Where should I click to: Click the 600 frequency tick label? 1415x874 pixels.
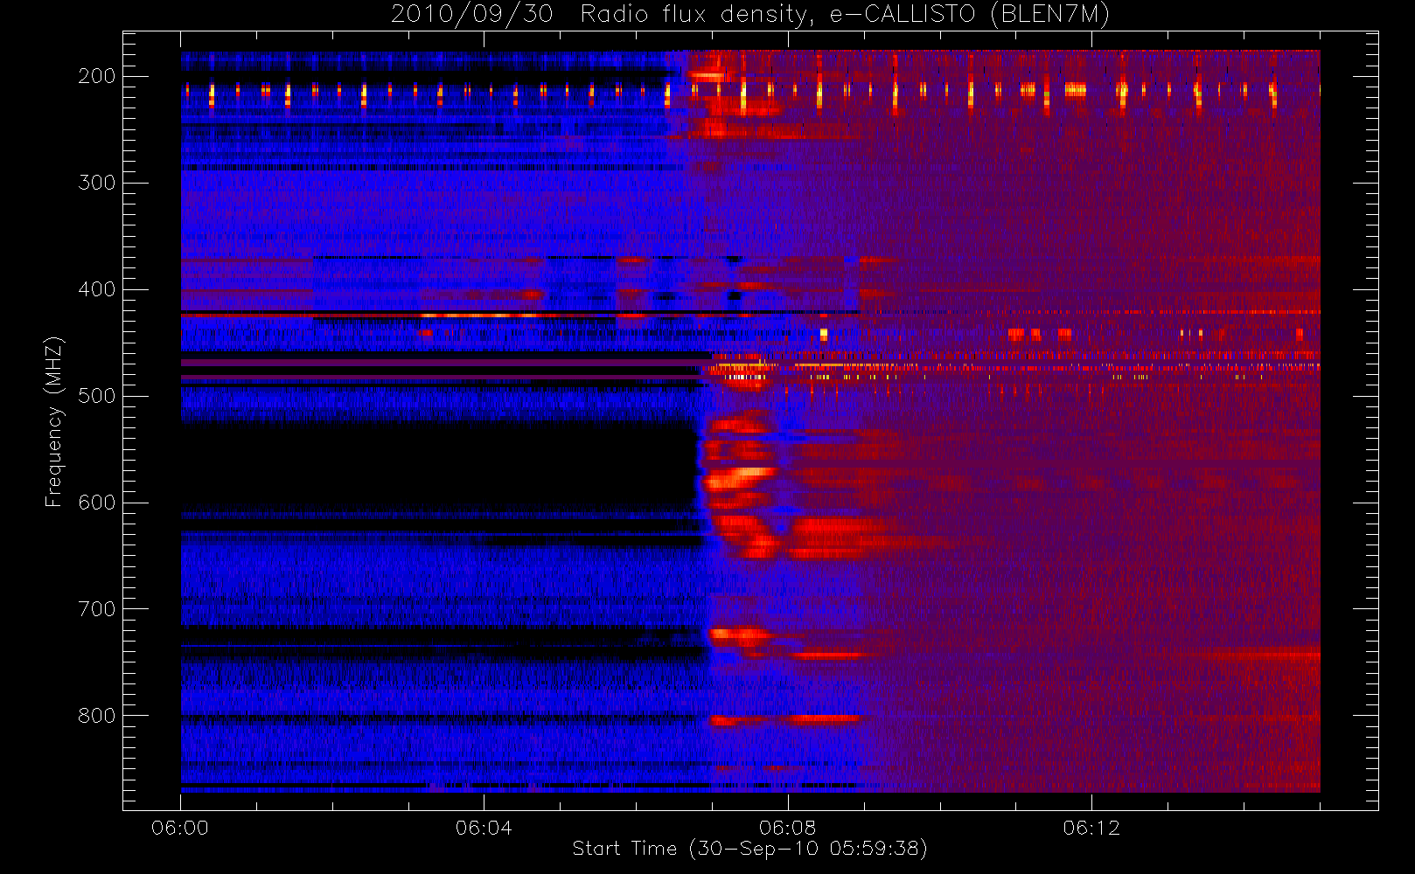pos(97,503)
